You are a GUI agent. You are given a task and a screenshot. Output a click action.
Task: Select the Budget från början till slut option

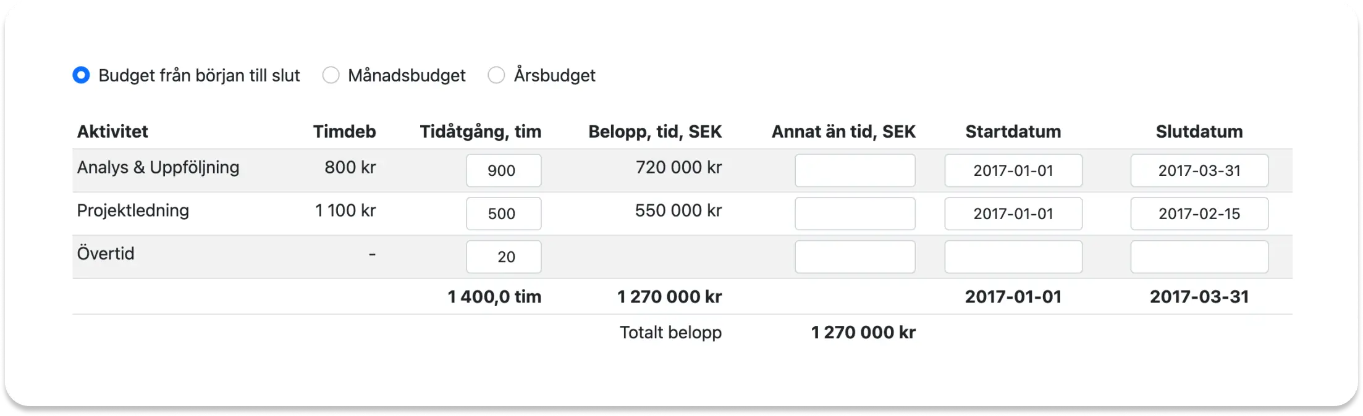point(81,75)
